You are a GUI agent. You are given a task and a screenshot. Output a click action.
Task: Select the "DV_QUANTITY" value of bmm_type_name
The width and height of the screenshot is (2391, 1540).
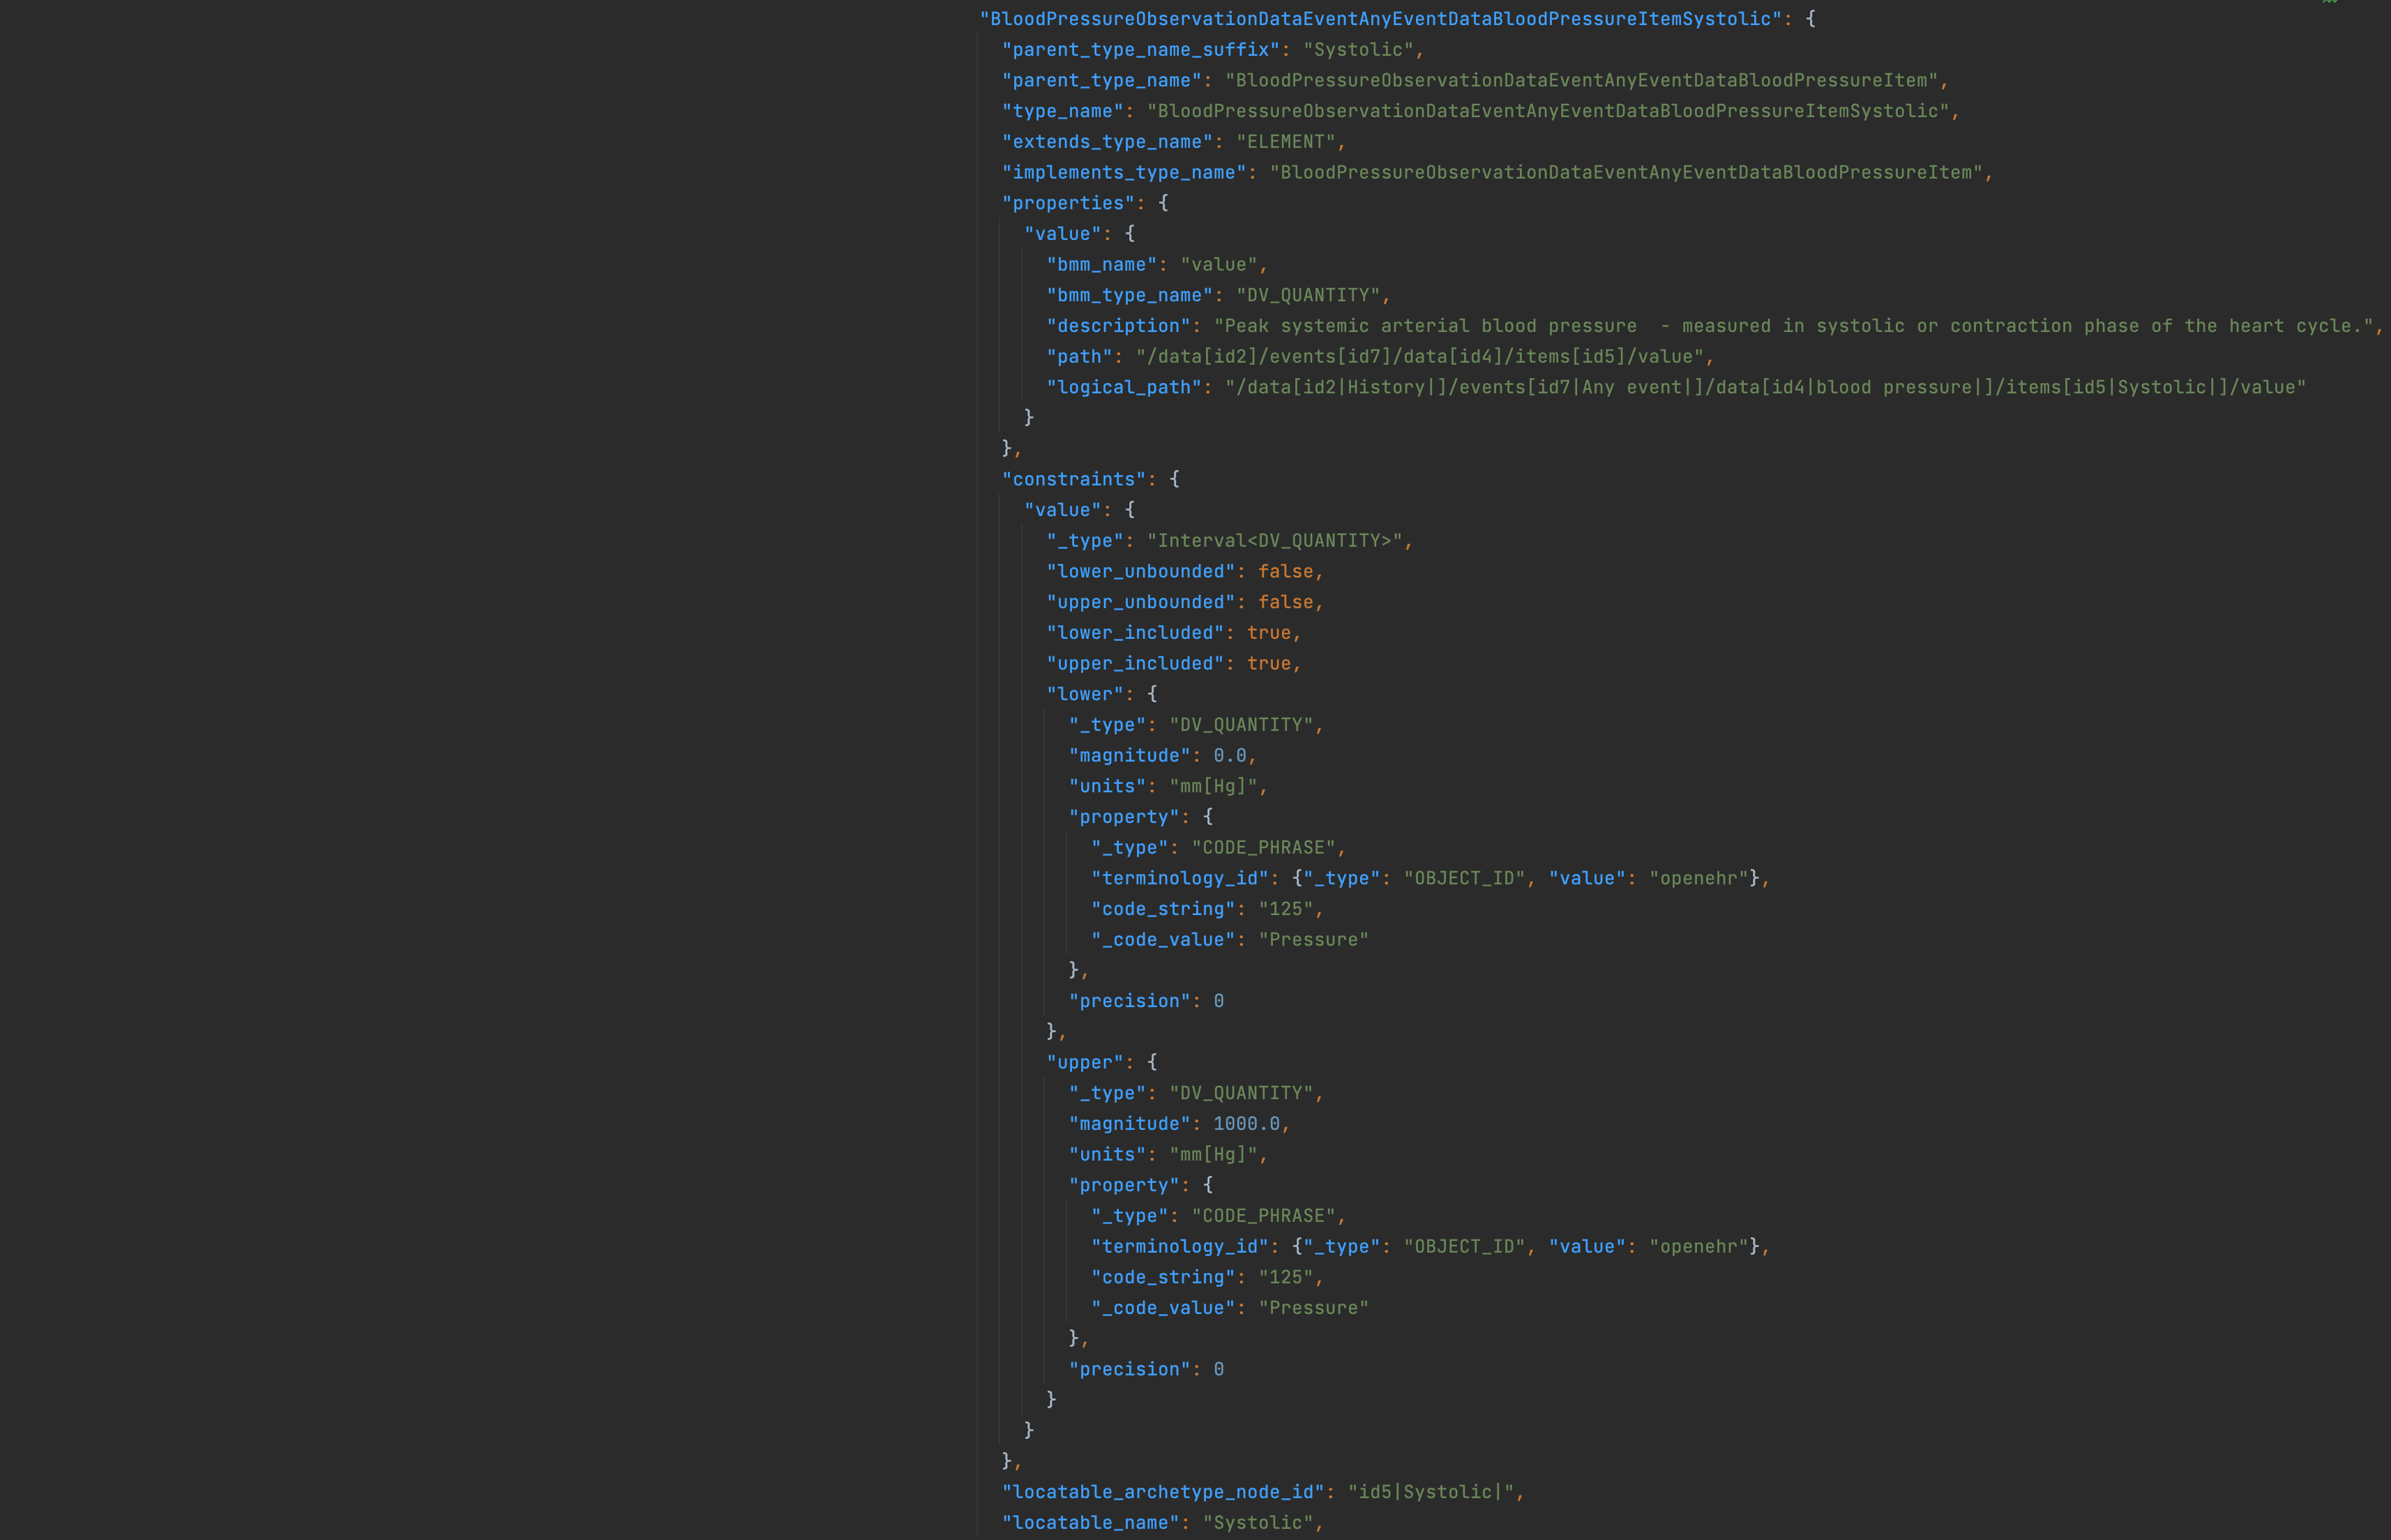(1308, 295)
